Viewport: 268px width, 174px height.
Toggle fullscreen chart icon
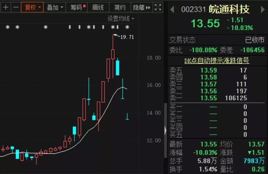(x=158, y=7)
